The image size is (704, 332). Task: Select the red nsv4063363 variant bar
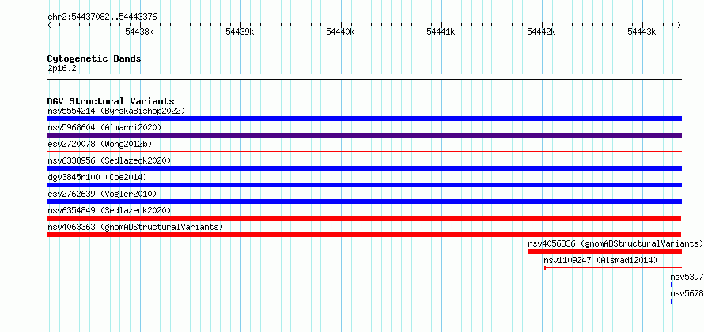click(x=364, y=235)
